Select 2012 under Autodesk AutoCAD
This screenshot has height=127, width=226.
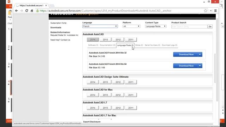click(x=118, y=40)
